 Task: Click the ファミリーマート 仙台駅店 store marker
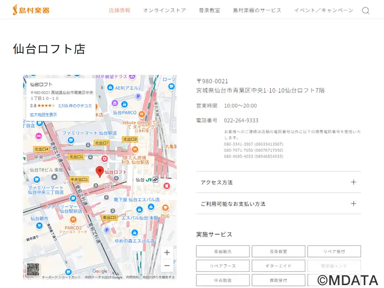click(71, 140)
